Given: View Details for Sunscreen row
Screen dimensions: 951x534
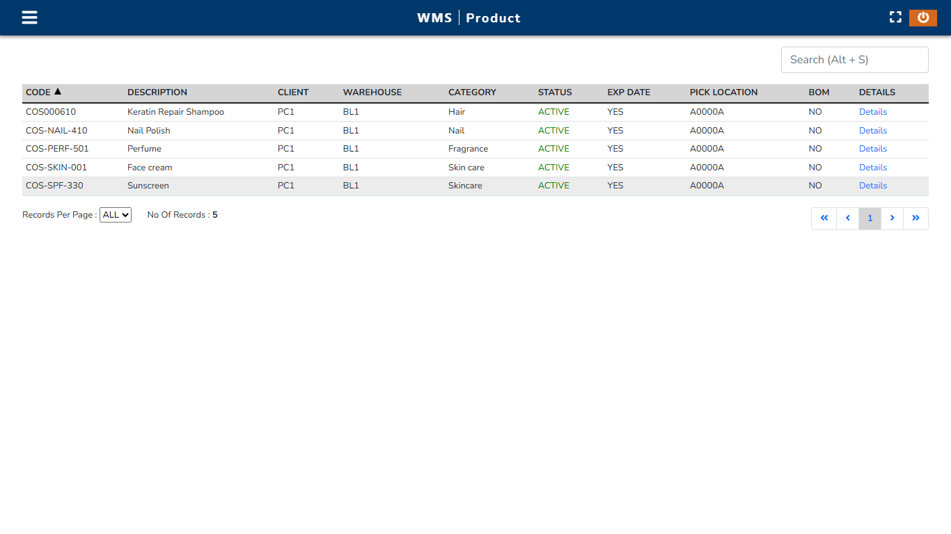Looking at the screenshot, I should tap(872, 186).
